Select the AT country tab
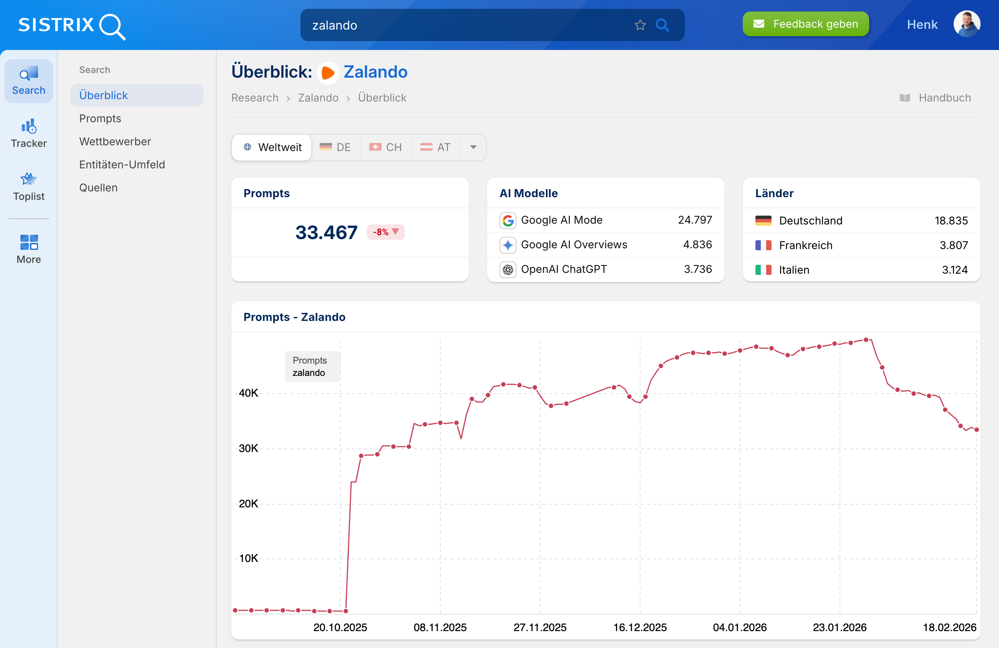This screenshot has width=999, height=648. click(x=436, y=147)
